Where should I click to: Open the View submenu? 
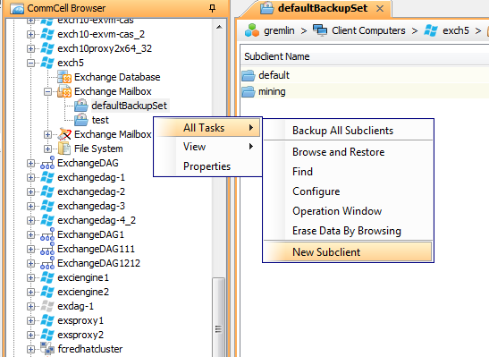pyautogui.click(x=207, y=147)
